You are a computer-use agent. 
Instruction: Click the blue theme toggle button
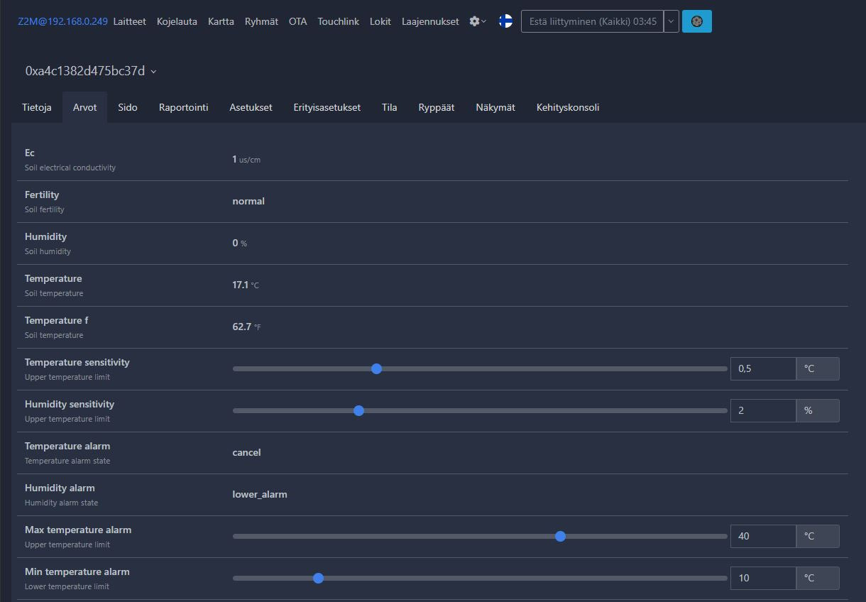pyautogui.click(x=696, y=21)
